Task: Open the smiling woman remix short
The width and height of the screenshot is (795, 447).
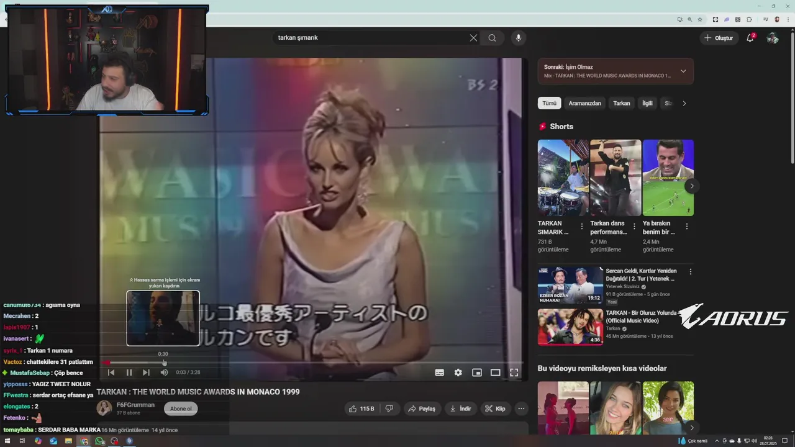Action: [x=616, y=408]
